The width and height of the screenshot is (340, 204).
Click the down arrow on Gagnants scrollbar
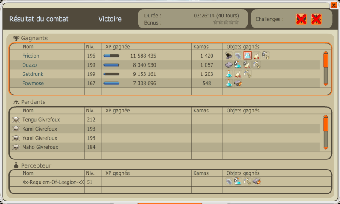coord(326,84)
